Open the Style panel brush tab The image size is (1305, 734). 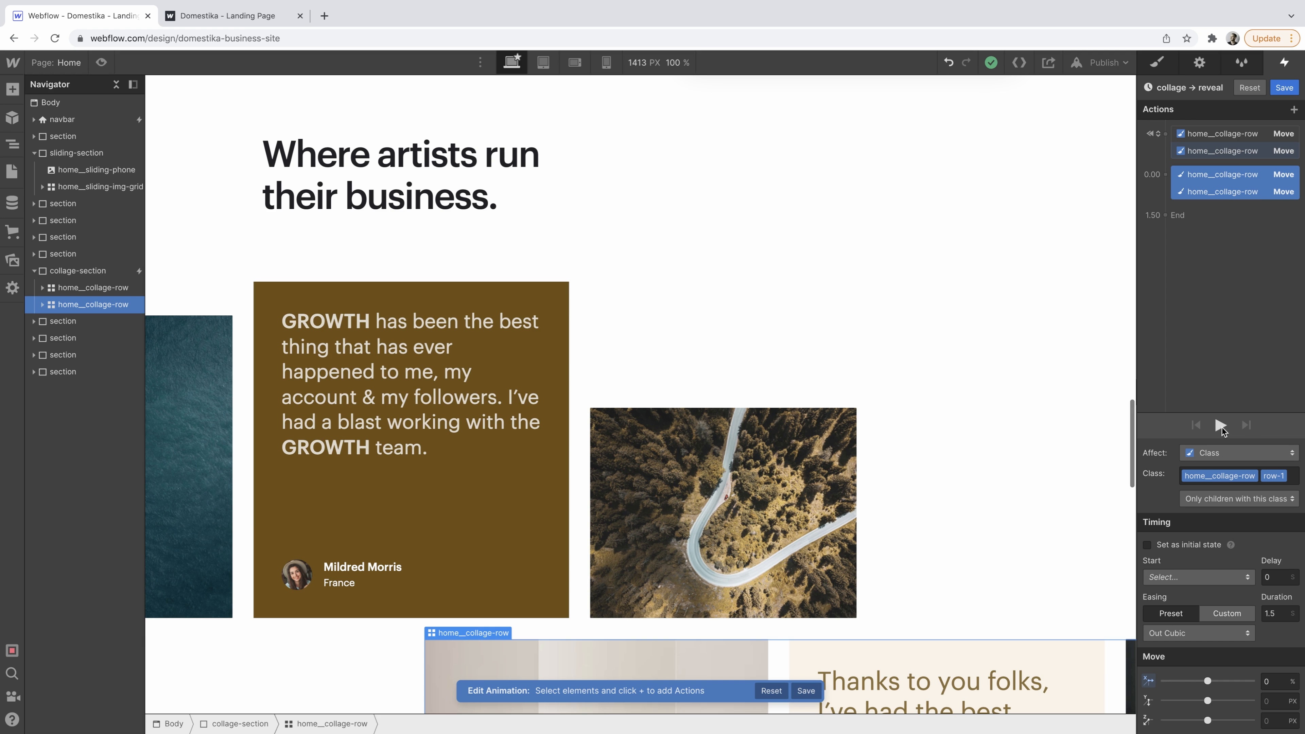coord(1157,62)
